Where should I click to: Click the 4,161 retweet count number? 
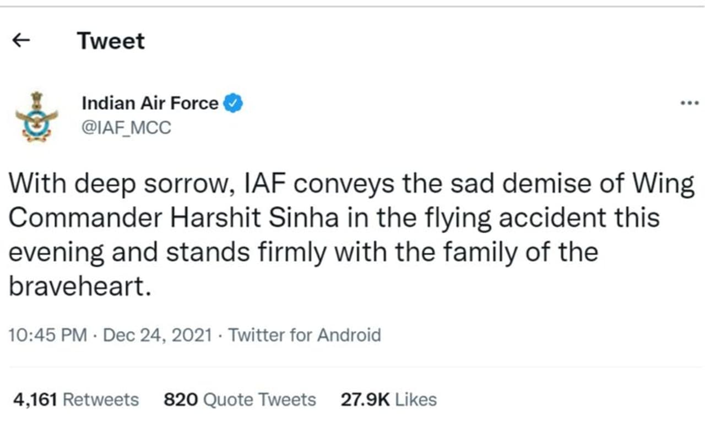[x=34, y=400]
